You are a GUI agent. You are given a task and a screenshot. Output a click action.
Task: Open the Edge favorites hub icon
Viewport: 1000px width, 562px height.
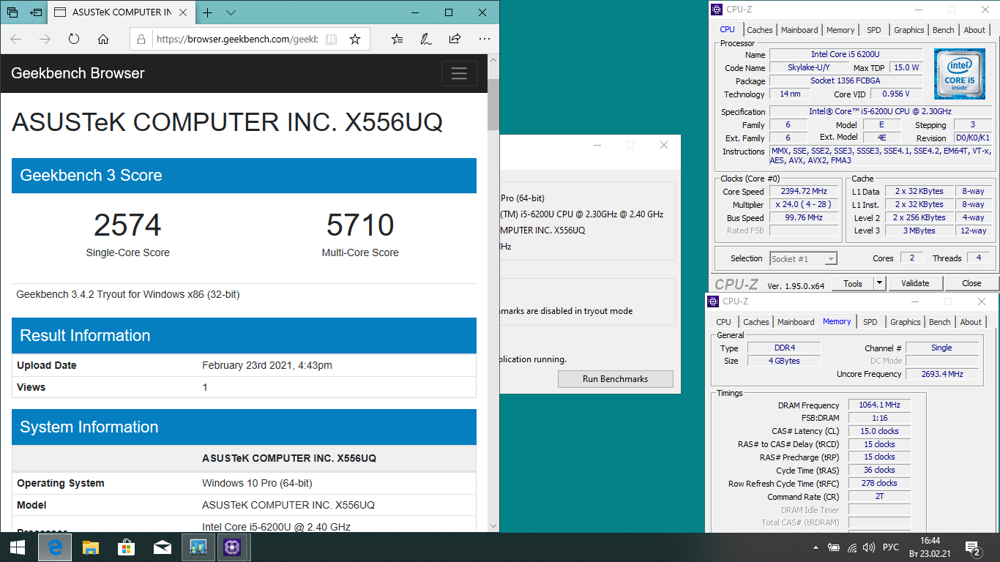coord(397,39)
